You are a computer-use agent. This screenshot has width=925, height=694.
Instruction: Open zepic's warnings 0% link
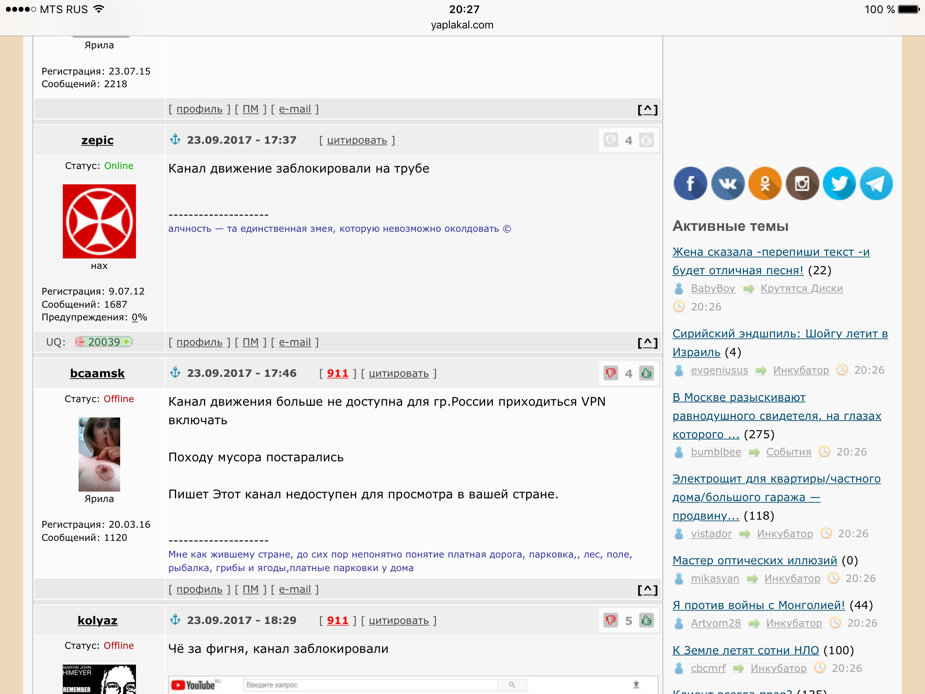click(135, 317)
